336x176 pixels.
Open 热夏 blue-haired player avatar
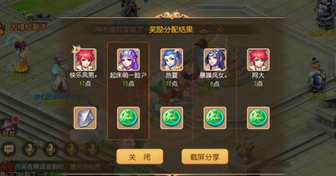(172, 60)
